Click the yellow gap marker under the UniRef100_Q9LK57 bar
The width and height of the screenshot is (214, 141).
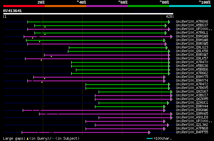tap(41, 60)
